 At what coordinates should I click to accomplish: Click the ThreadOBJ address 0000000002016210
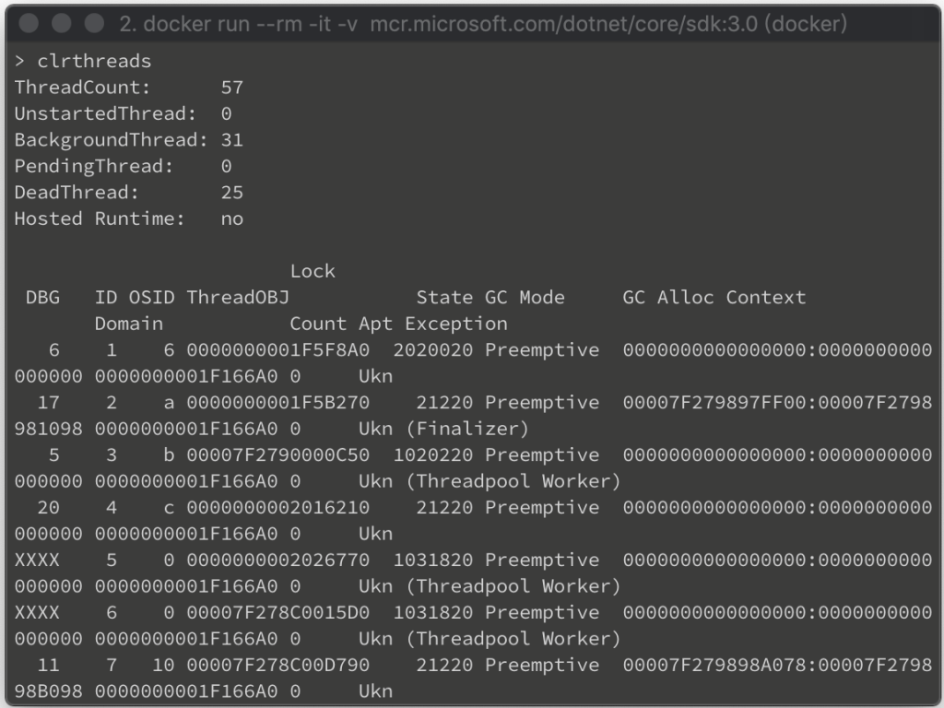[x=277, y=508]
